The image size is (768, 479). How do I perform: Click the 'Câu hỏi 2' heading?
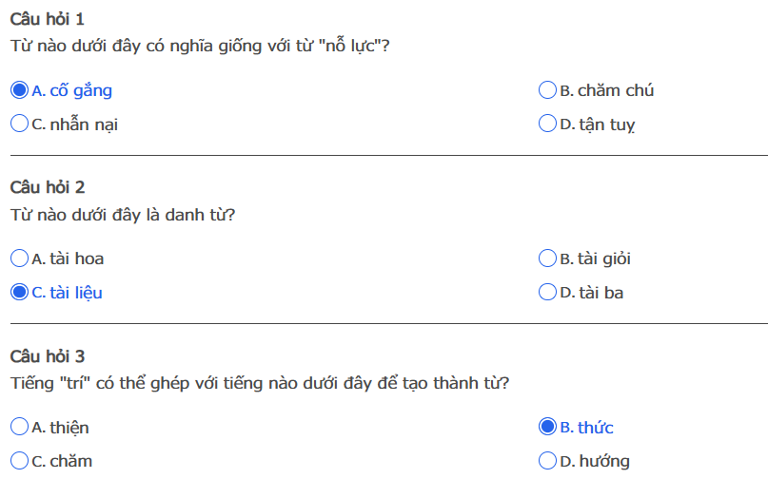click(x=48, y=188)
